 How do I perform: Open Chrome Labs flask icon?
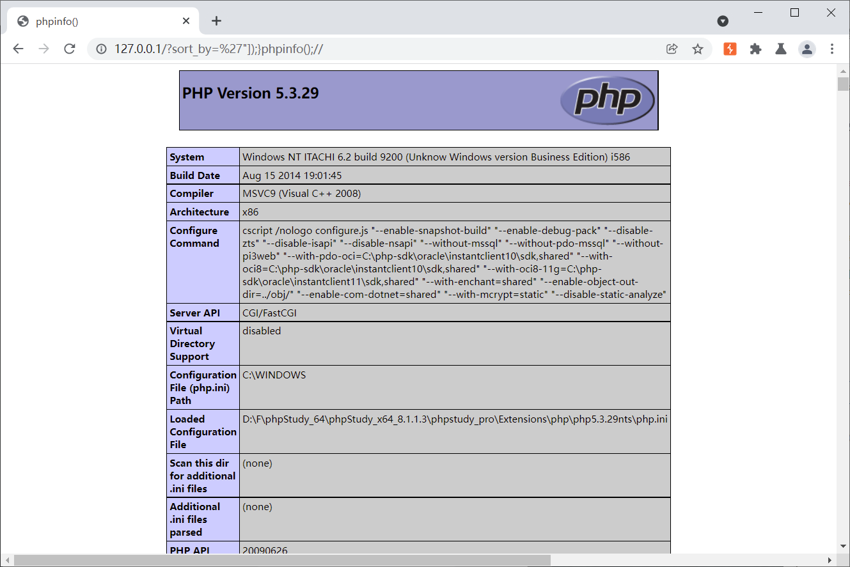tap(780, 49)
